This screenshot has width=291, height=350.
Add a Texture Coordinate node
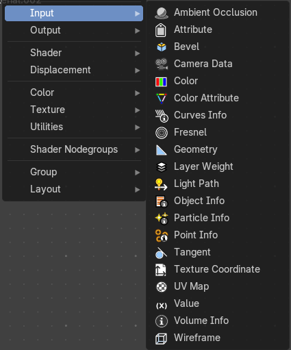[x=218, y=270]
